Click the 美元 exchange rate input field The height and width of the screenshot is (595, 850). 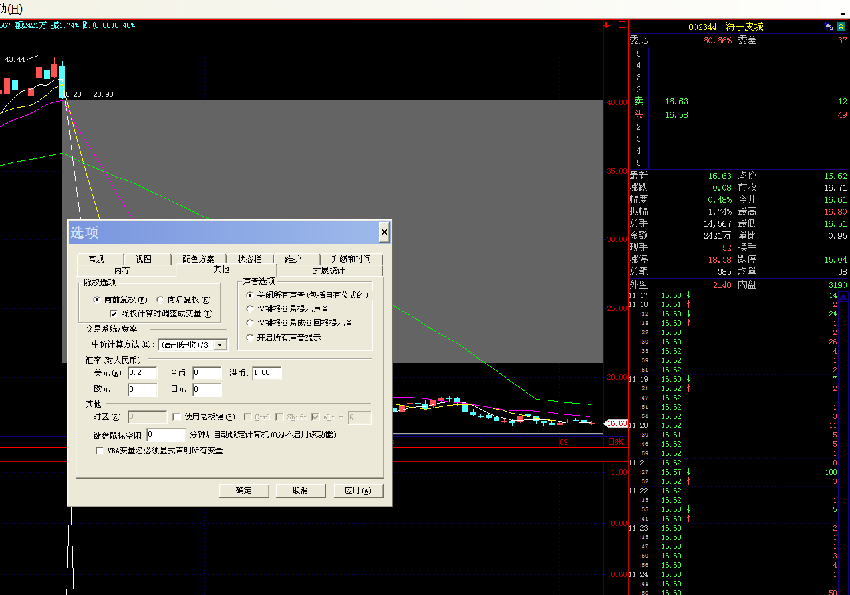[142, 373]
